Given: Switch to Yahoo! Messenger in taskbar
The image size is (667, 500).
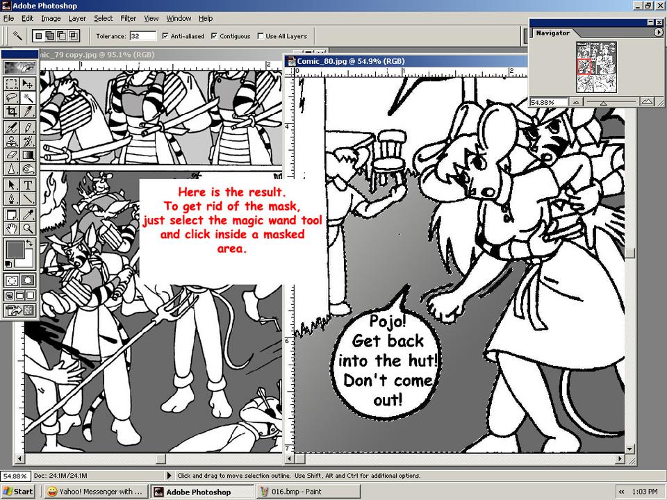Looking at the screenshot, I should 96,492.
